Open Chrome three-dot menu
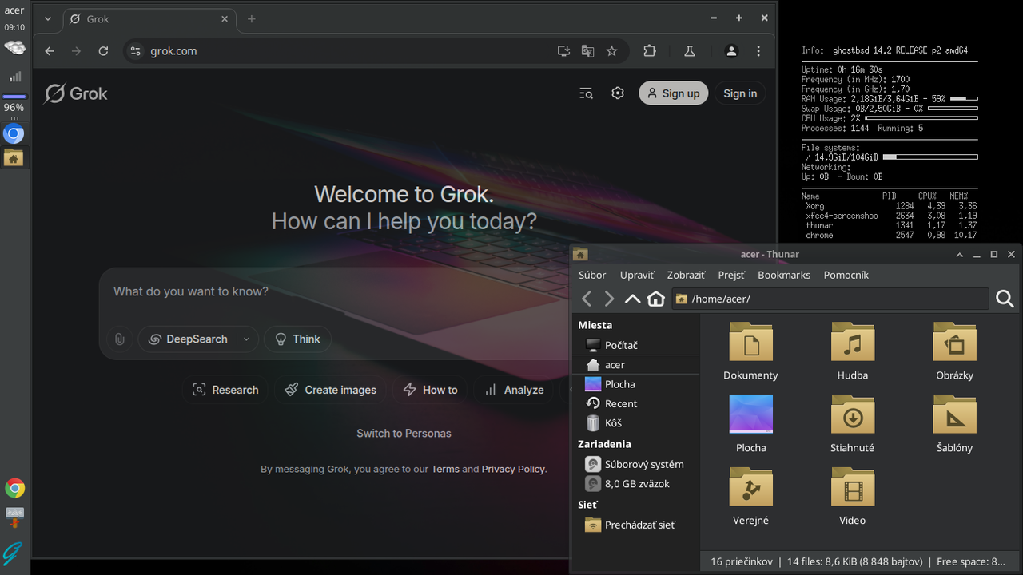 [x=758, y=51]
